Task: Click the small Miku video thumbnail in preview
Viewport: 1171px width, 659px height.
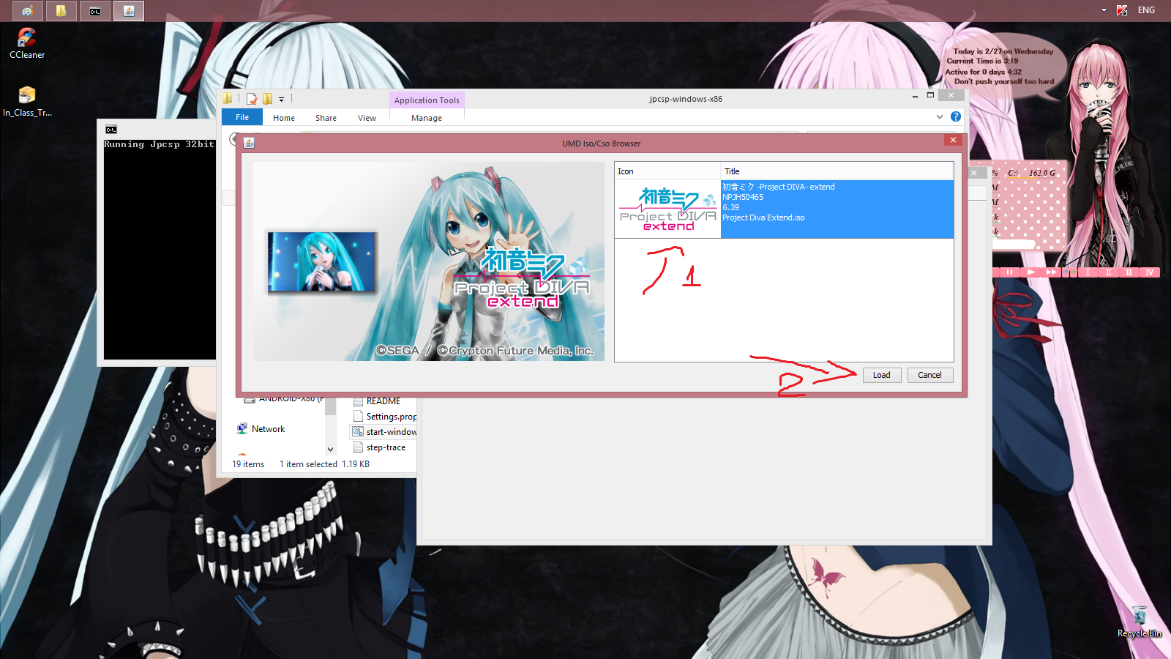Action: tap(321, 262)
